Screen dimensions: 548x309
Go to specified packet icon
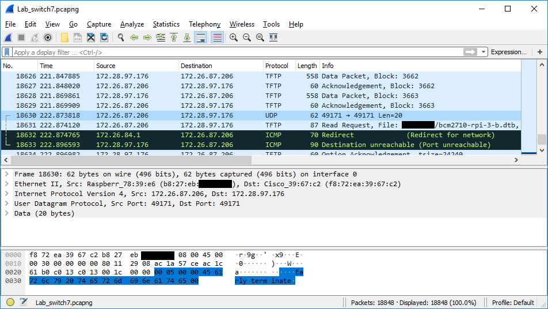point(161,37)
